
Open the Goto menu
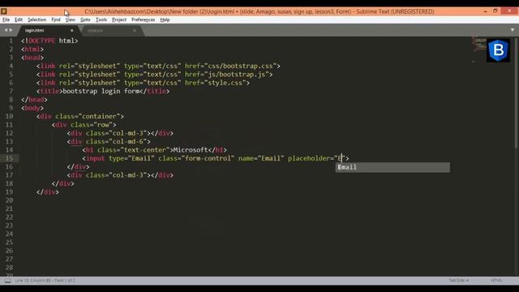85,19
